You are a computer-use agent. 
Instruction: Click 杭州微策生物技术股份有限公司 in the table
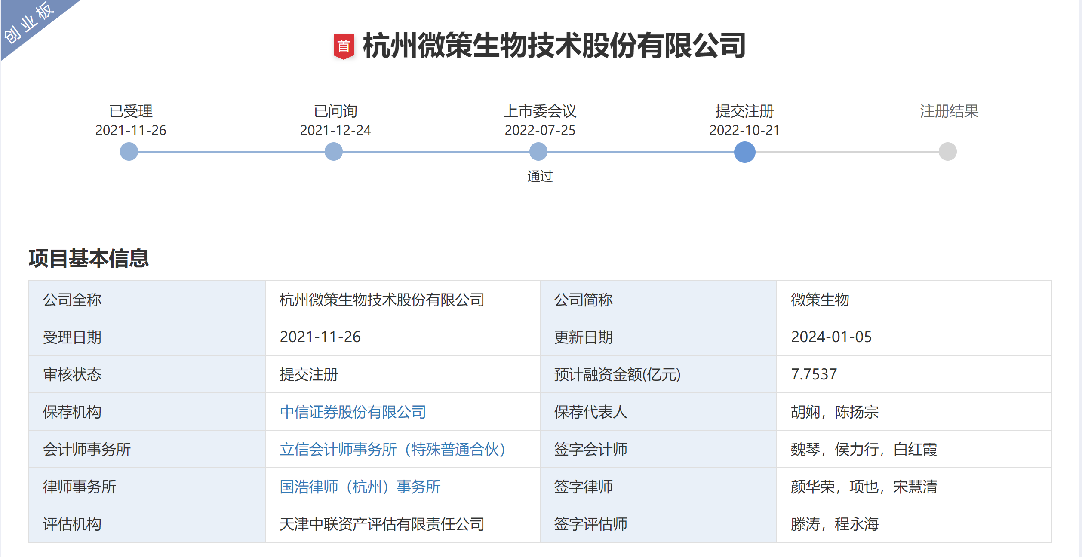click(x=382, y=300)
